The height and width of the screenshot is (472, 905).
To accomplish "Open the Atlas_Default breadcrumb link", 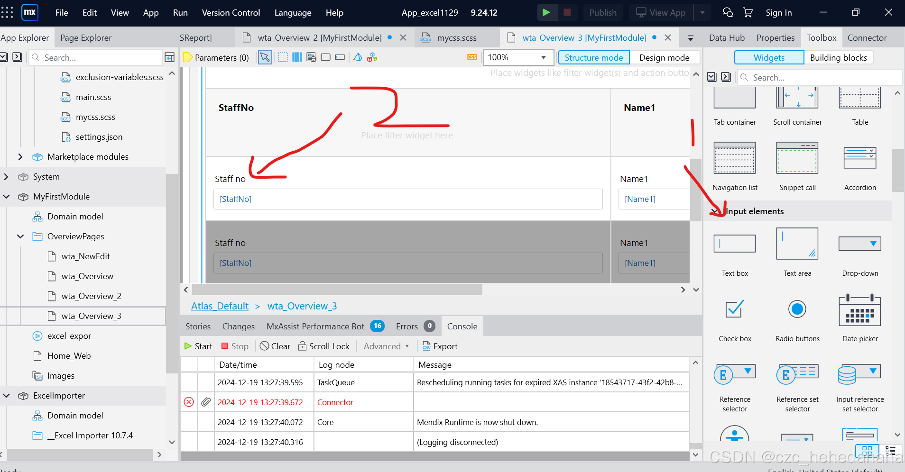I will [220, 306].
